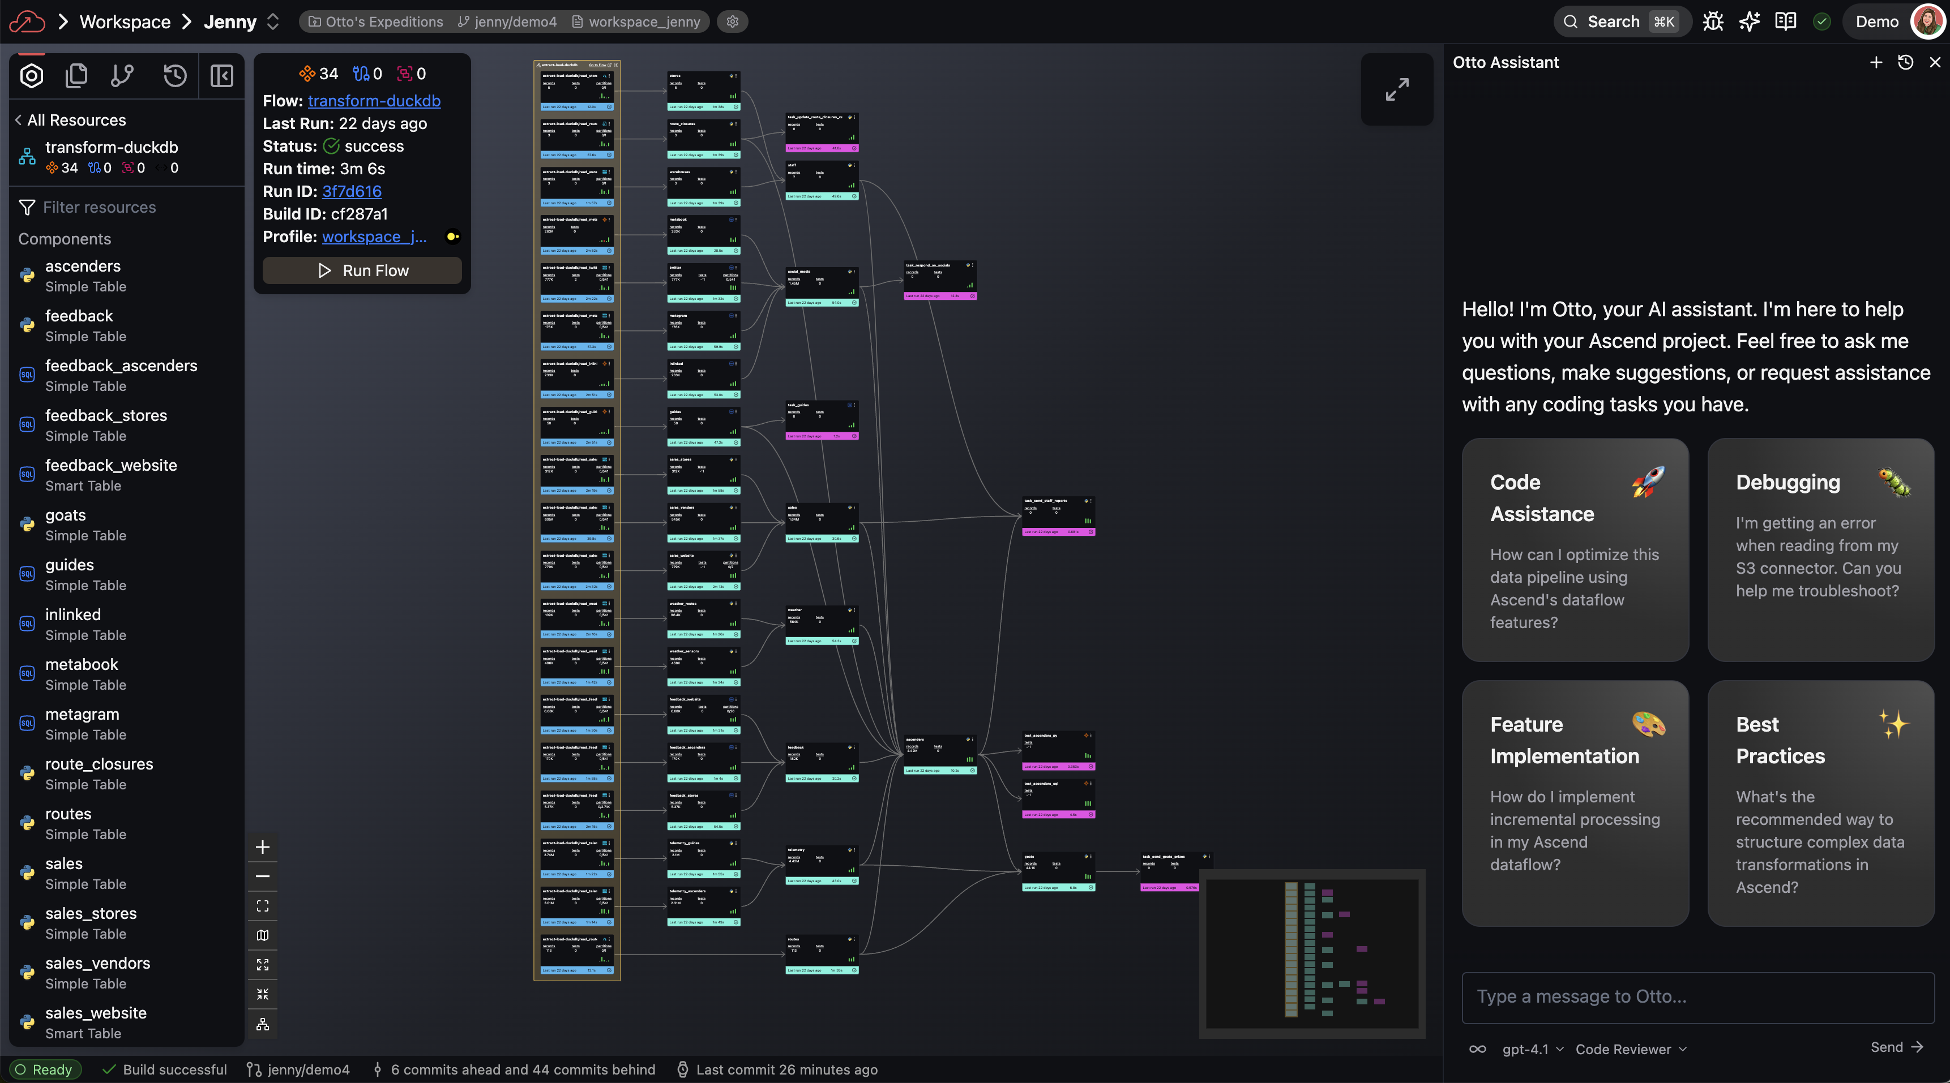Click the Run Flow button
The width and height of the screenshot is (1950, 1083).
[x=362, y=270]
